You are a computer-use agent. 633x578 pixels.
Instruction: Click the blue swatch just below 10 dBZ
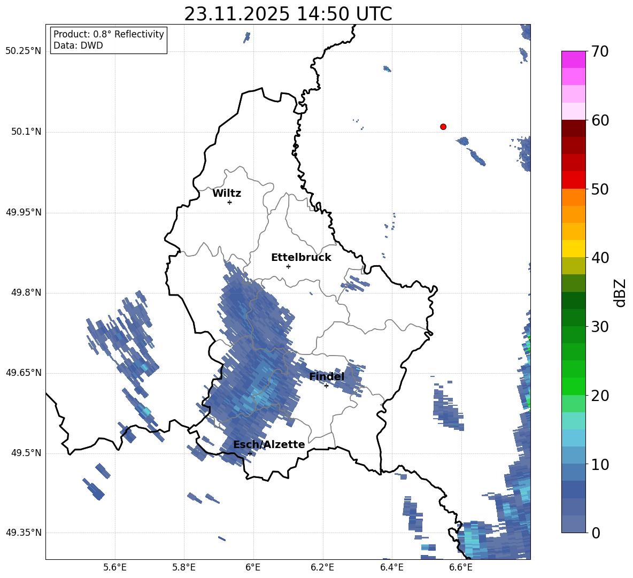tap(573, 472)
